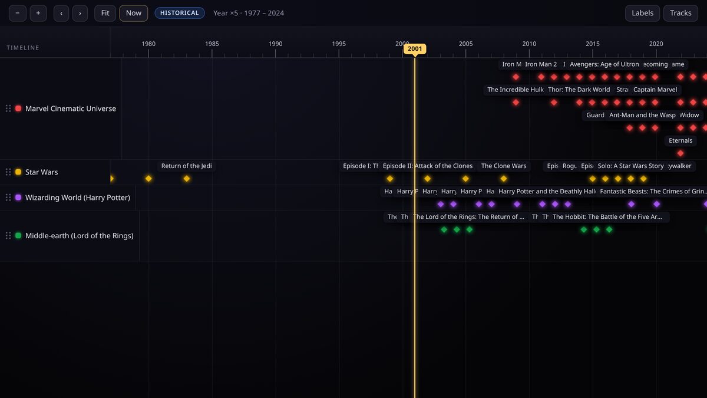The width and height of the screenshot is (707, 398).
Task: Open the Guard event label
Action: (x=595, y=115)
